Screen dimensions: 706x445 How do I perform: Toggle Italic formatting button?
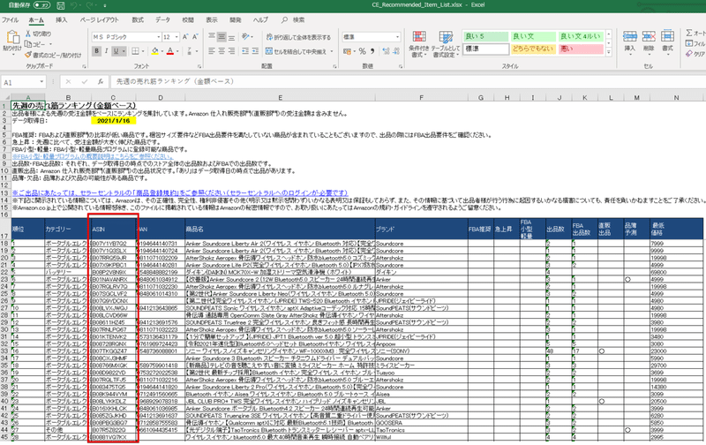106,51
